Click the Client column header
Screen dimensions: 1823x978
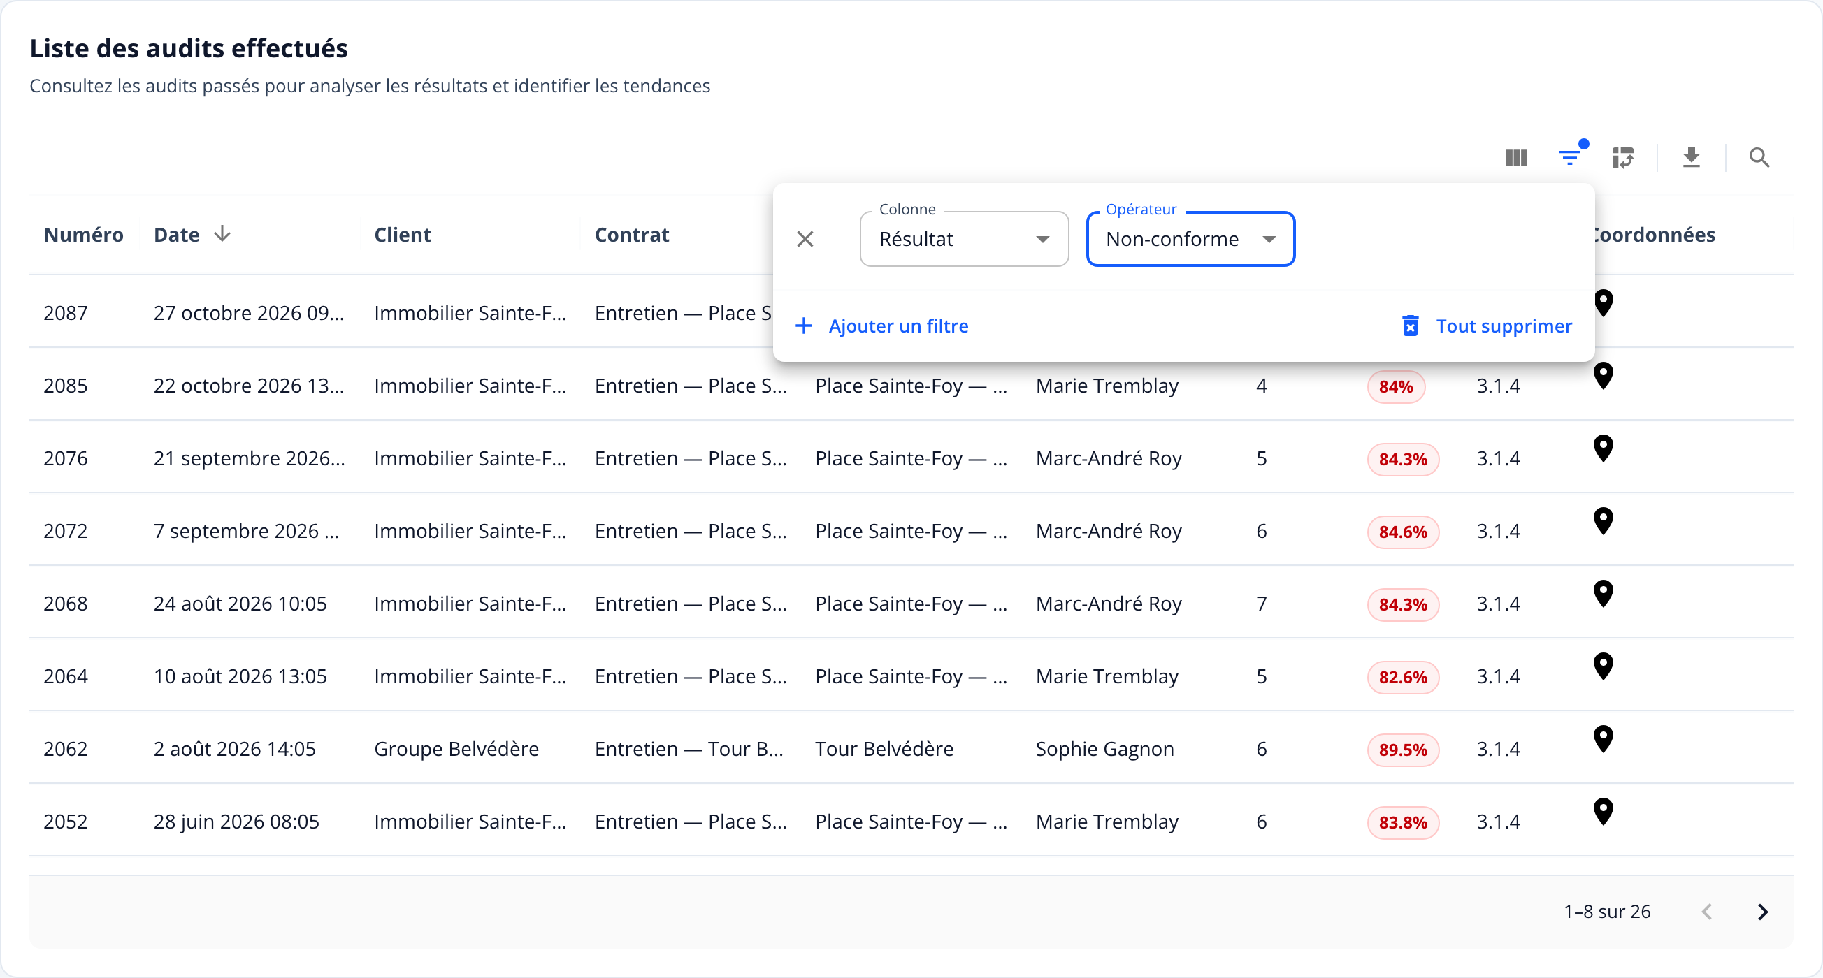click(x=403, y=235)
